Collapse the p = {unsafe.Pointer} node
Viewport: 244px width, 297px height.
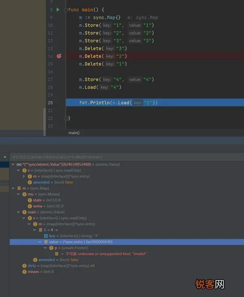[x=45, y=248]
